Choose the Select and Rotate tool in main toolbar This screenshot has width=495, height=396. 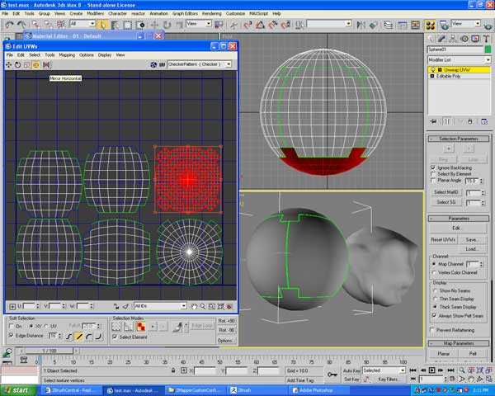[x=167, y=25]
